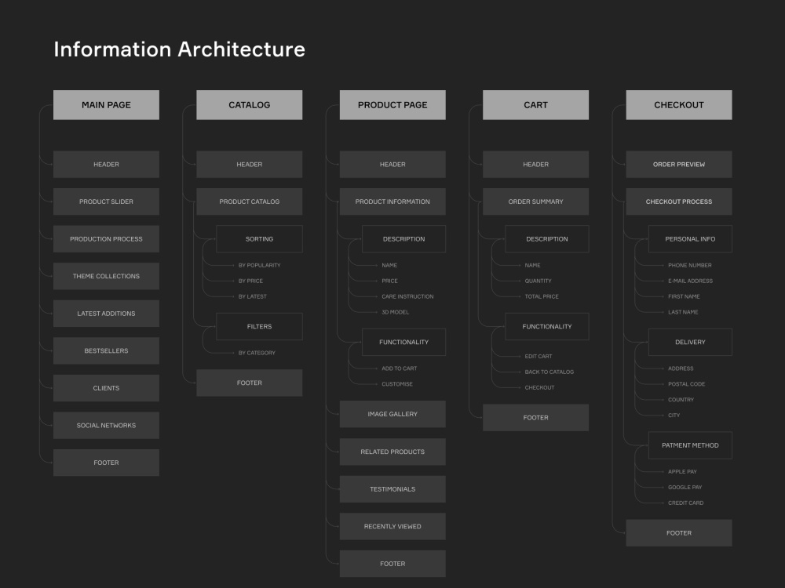Click the SOCIAL NETWORKS box
This screenshot has height=588, width=785.
point(106,425)
